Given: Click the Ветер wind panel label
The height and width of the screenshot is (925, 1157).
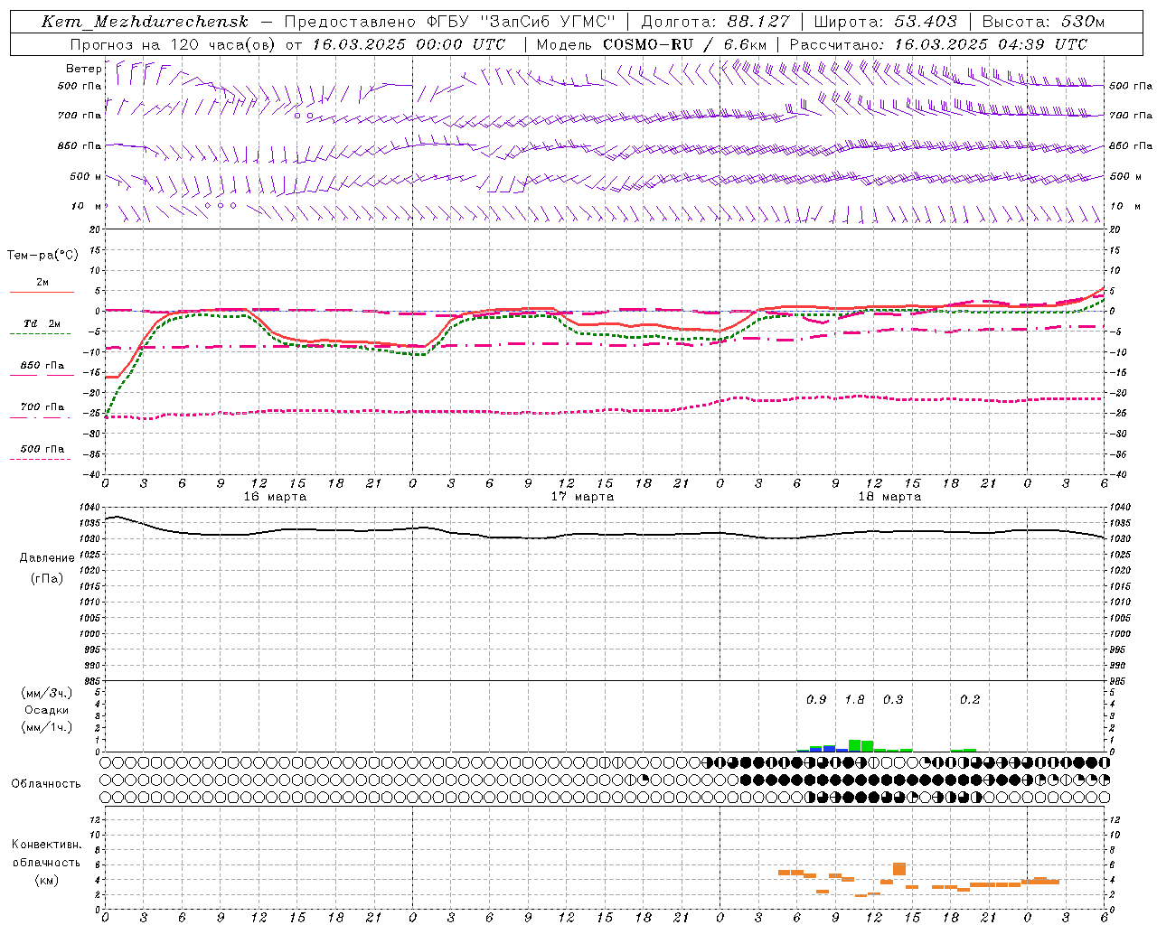Looking at the screenshot, I should click(x=83, y=69).
